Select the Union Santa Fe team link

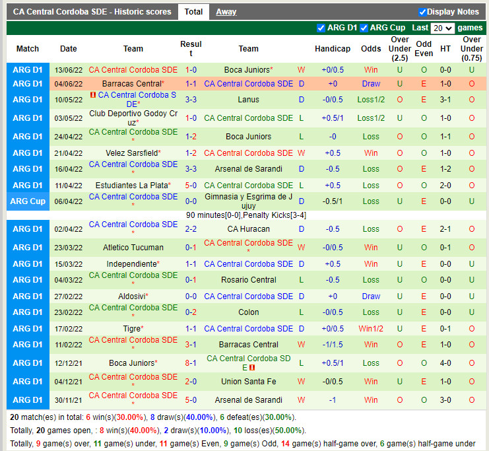248,382
